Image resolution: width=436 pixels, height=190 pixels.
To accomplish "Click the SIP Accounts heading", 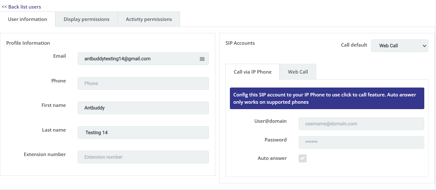I will [240, 43].
